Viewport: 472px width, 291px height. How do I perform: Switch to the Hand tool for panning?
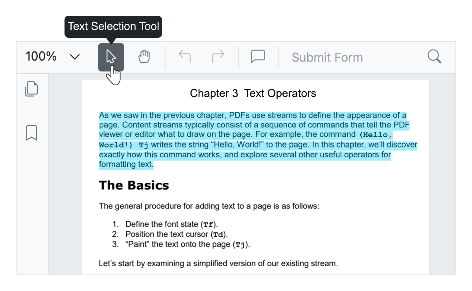(145, 56)
